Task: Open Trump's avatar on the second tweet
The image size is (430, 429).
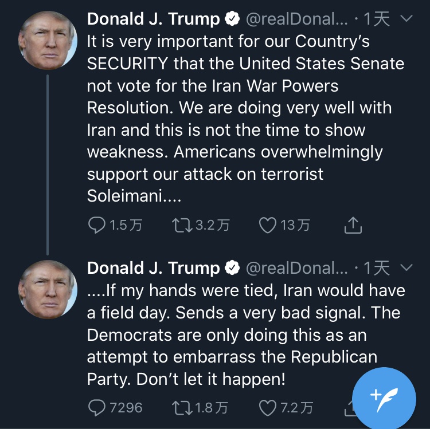Action: [x=48, y=289]
